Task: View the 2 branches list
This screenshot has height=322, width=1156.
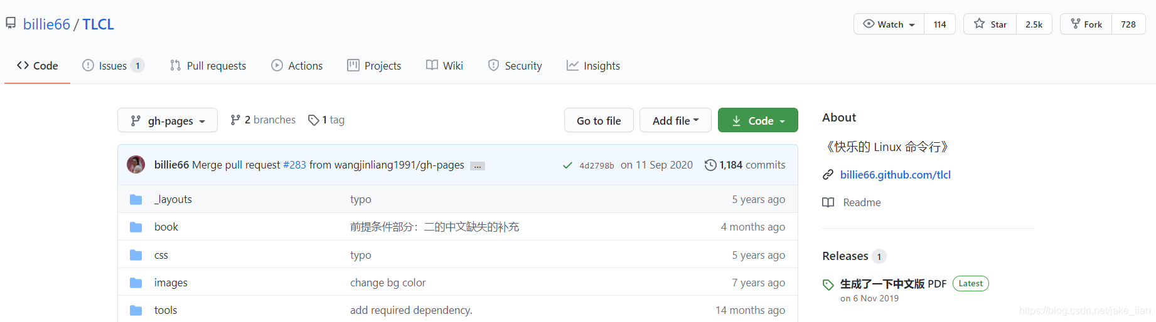Action: [x=263, y=120]
